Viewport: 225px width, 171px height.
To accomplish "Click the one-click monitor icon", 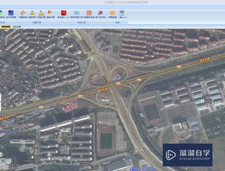I will [x=122, y=13].
